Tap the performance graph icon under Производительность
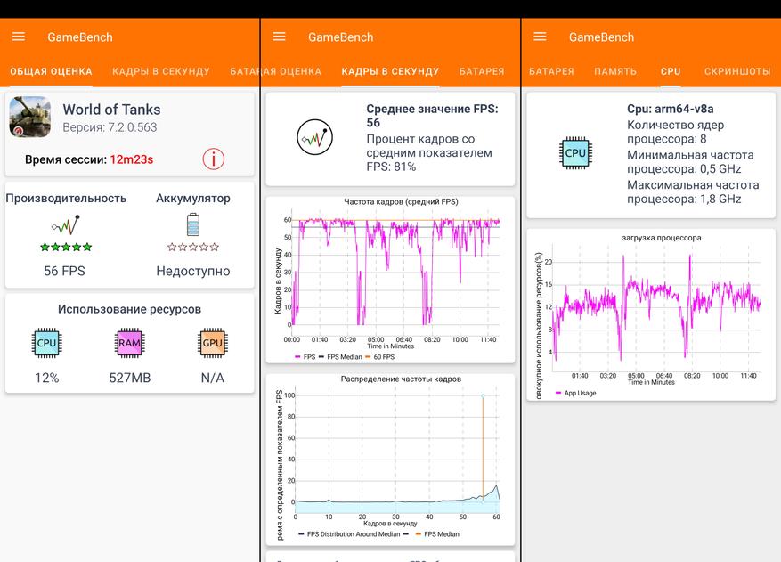This screenshot has height=562, width=781. pos(66,224)
